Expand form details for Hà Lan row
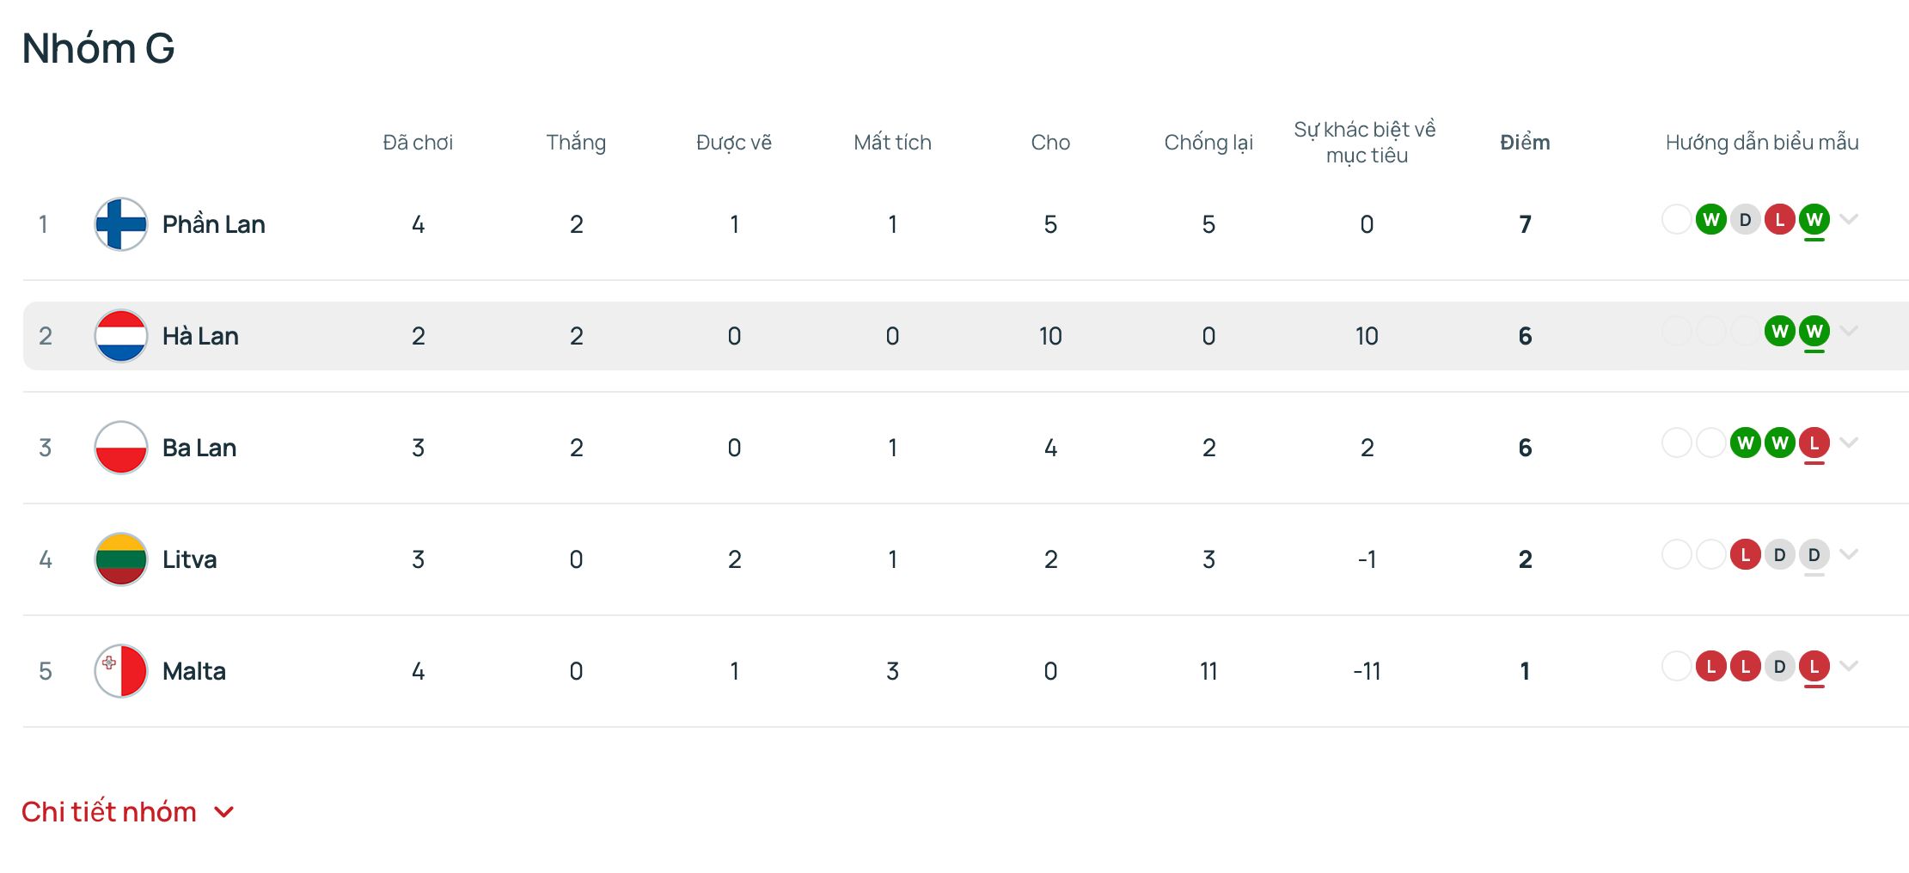The width and height of the screenshot is (1909, 873). (1850, 331)
